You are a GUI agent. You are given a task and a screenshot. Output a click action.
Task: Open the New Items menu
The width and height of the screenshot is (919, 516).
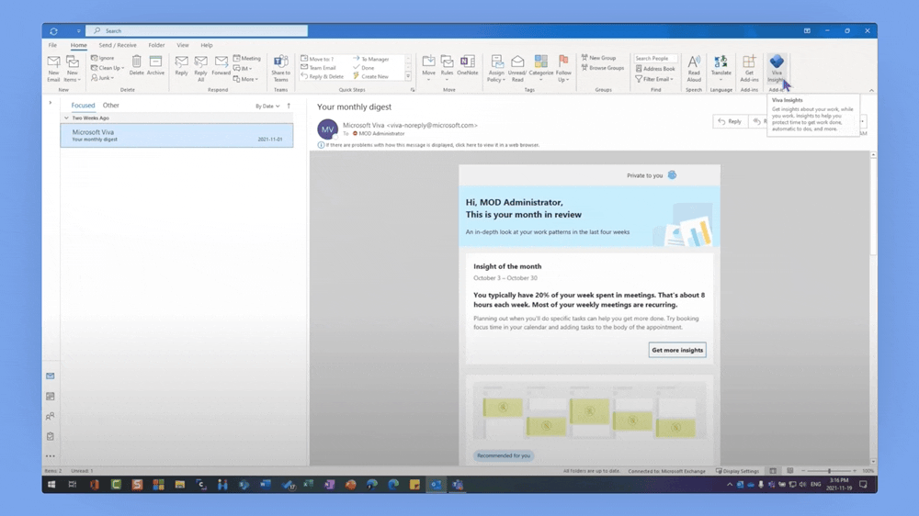pos(72,69)
